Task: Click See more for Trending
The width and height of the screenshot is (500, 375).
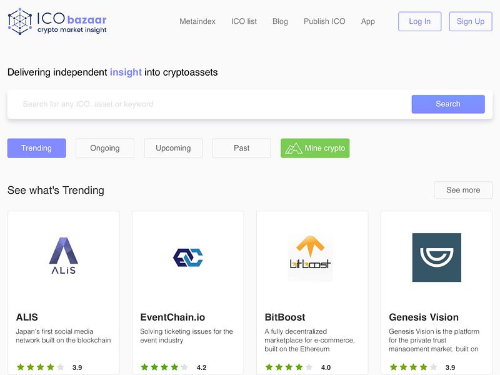Action: pos(463,190)
